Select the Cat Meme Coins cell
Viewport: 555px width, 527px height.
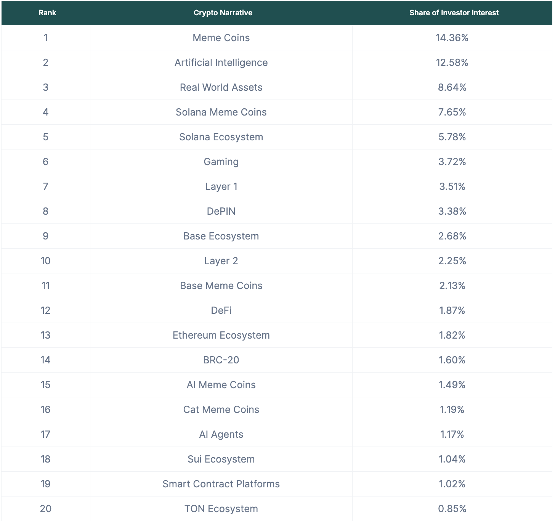[221, 410]
